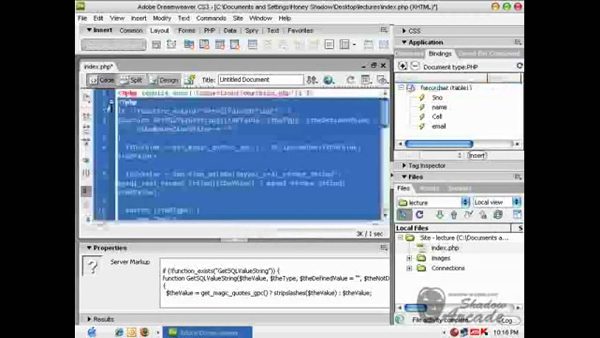Click the Insert Table icon
The width and height of the screenshot is (600, 338).
pos(253,45)
